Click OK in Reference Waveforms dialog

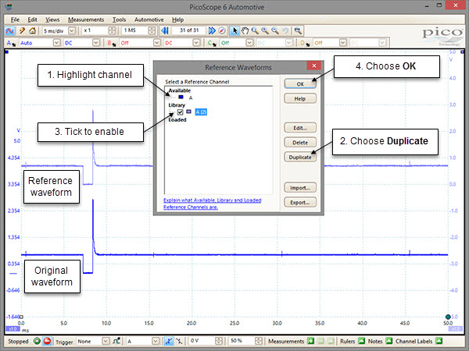tap(300, 84)
